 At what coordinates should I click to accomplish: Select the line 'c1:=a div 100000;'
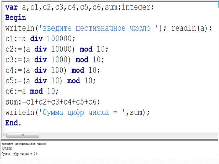tap(40, 39)
